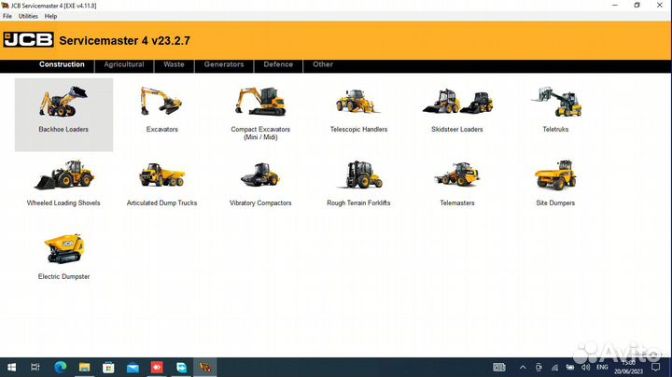Open the Telemasters machine icon
This screenshot has width=672, height=377.
456,175
